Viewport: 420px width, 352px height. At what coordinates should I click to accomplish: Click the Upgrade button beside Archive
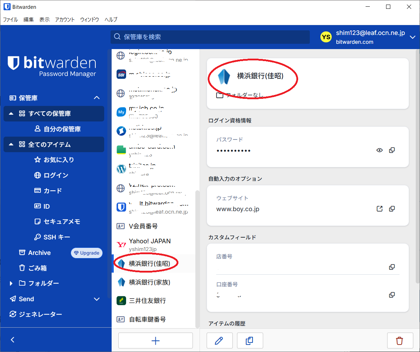tap(87, 253)
